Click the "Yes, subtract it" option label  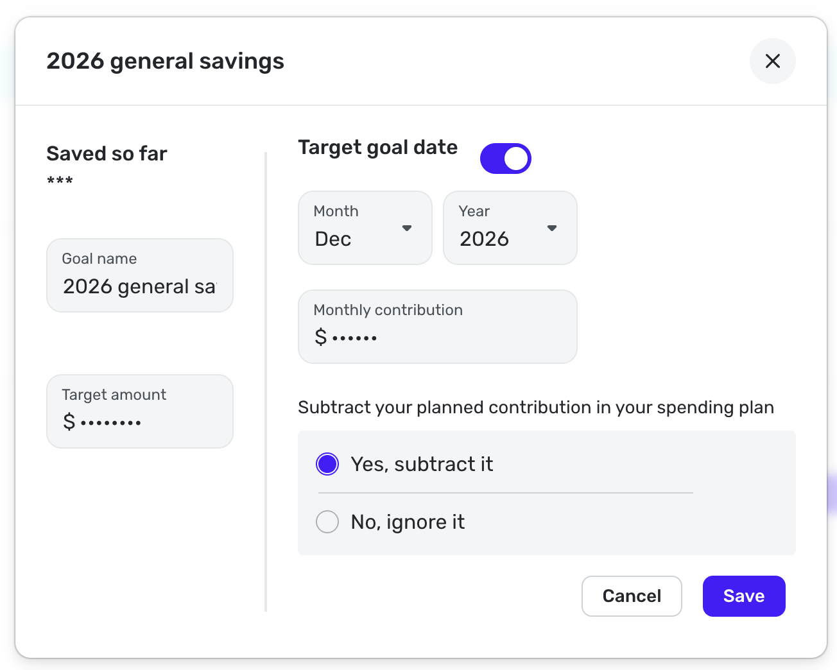pos(422,464)
